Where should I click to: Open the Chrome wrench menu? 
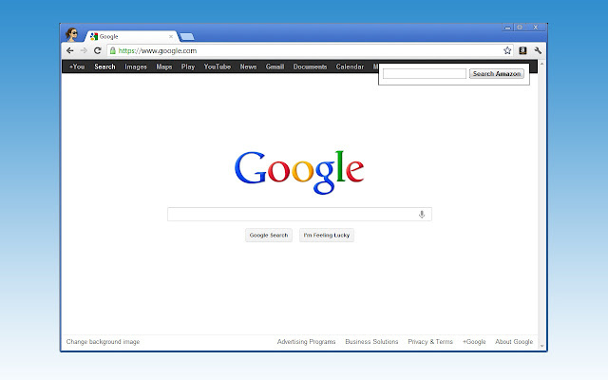pyautogui.click(x=538, y=50)
